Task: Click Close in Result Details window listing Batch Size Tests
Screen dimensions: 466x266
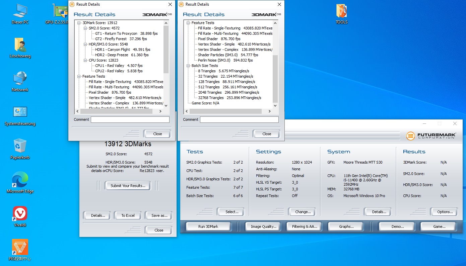Action: (x=267, y=134)
